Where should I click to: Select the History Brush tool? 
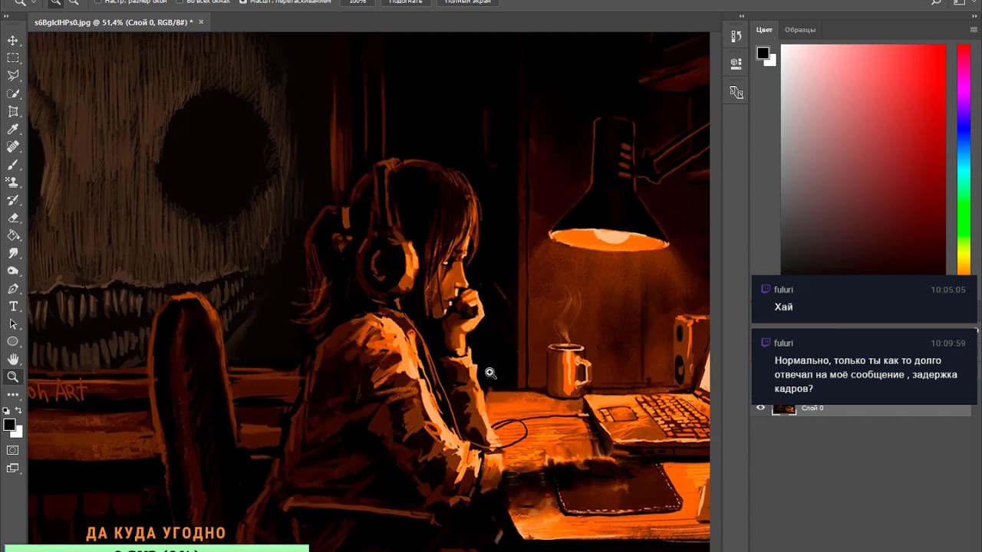[x=13, y=200]
